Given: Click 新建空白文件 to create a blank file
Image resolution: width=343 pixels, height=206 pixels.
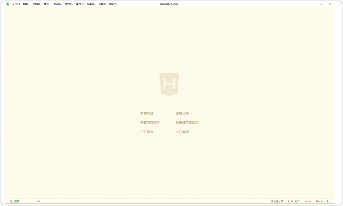Looking at the screenshot, I should (150, 123).
